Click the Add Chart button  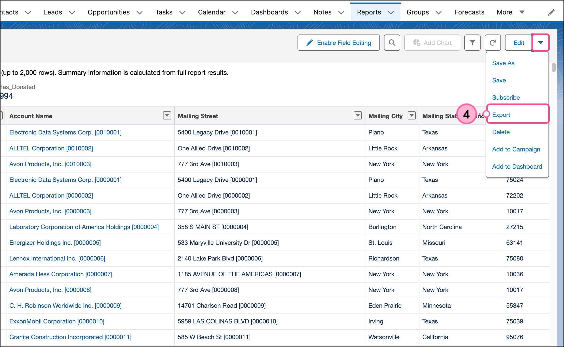[x=432, y=43]
